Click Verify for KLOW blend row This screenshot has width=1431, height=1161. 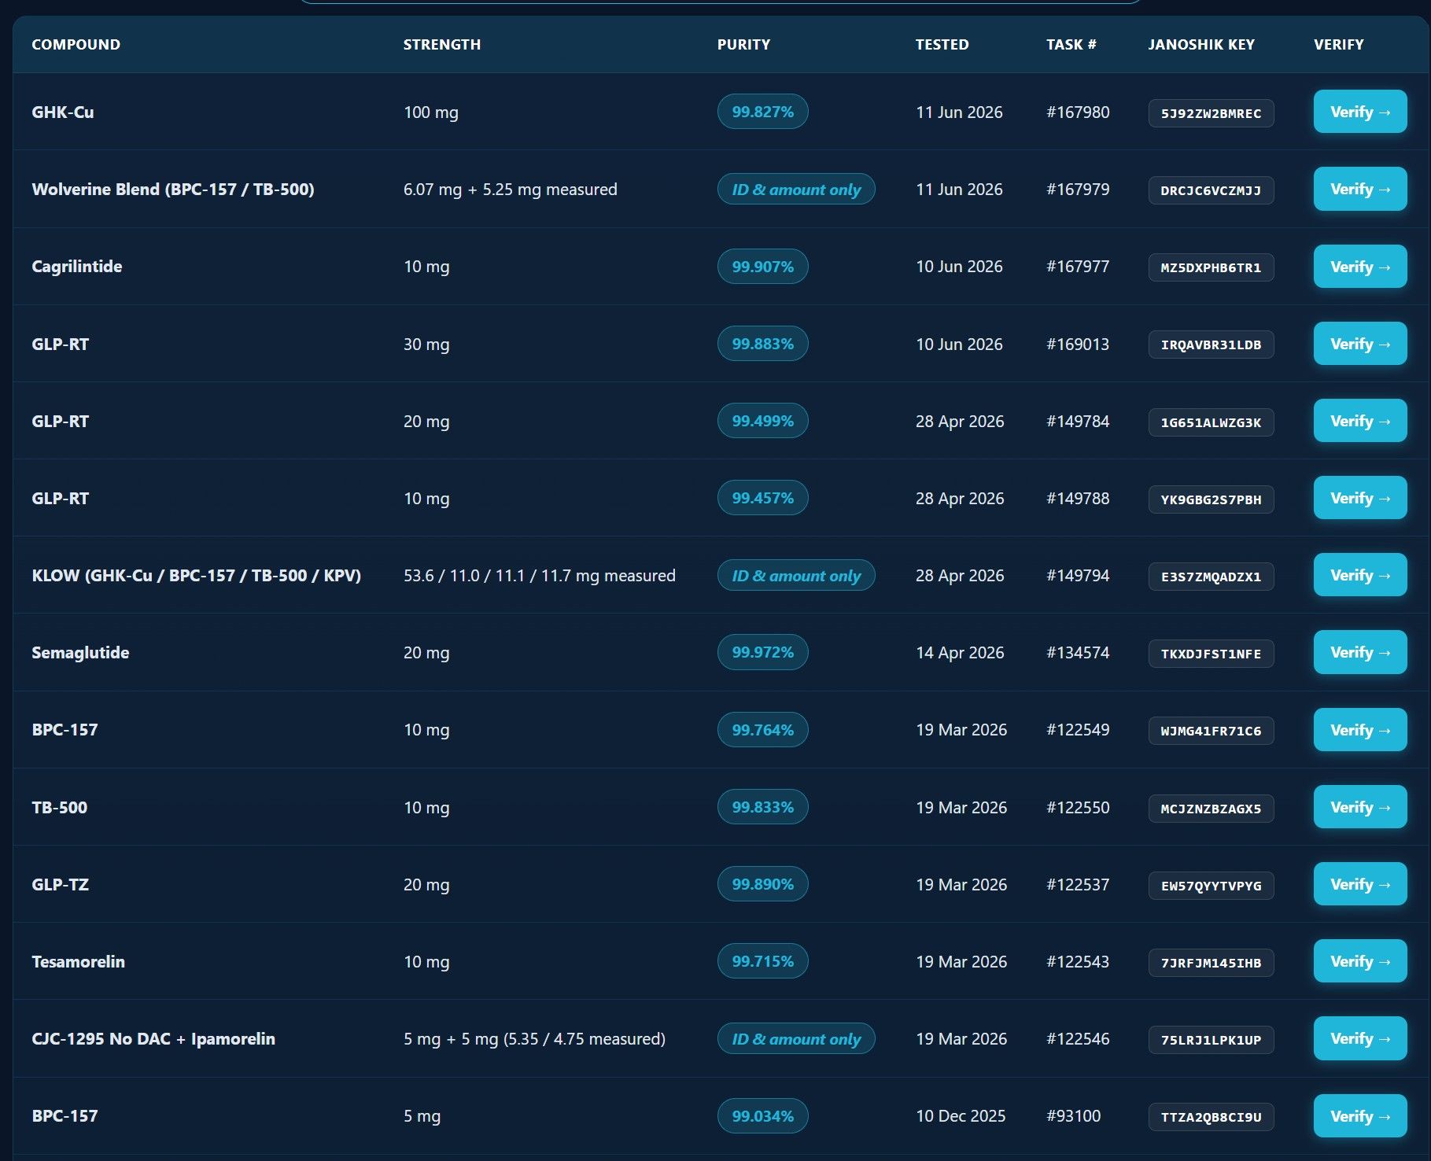coord(1359,575)
